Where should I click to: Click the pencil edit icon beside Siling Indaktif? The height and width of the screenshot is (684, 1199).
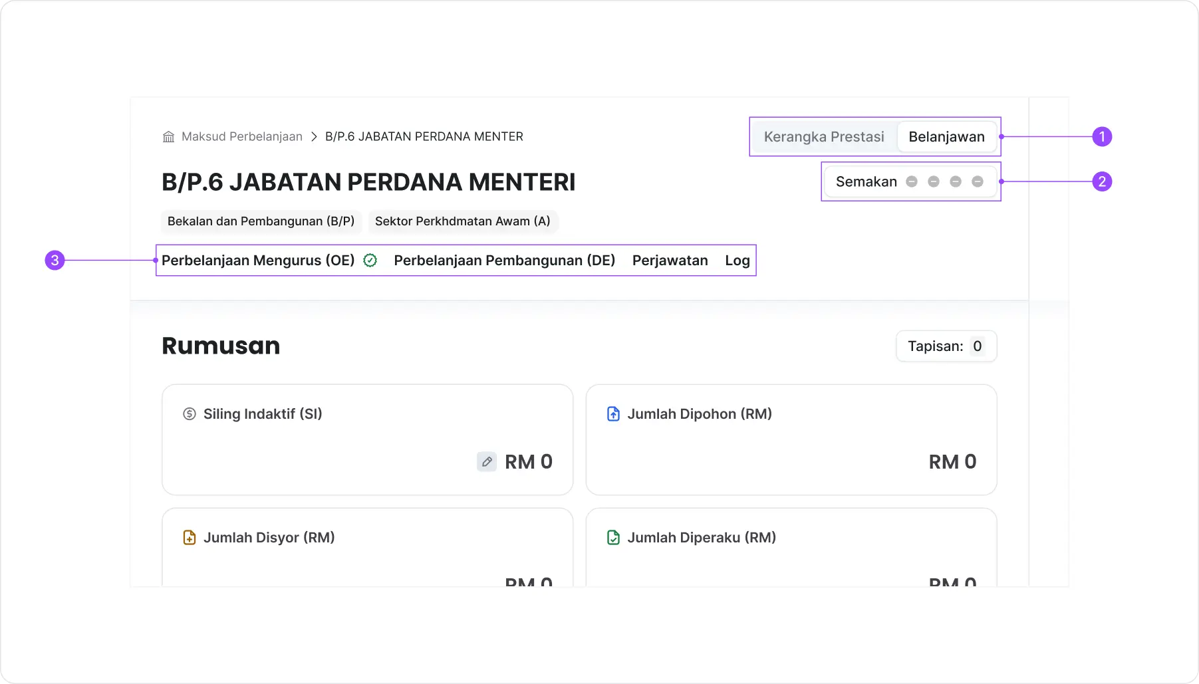487,461
